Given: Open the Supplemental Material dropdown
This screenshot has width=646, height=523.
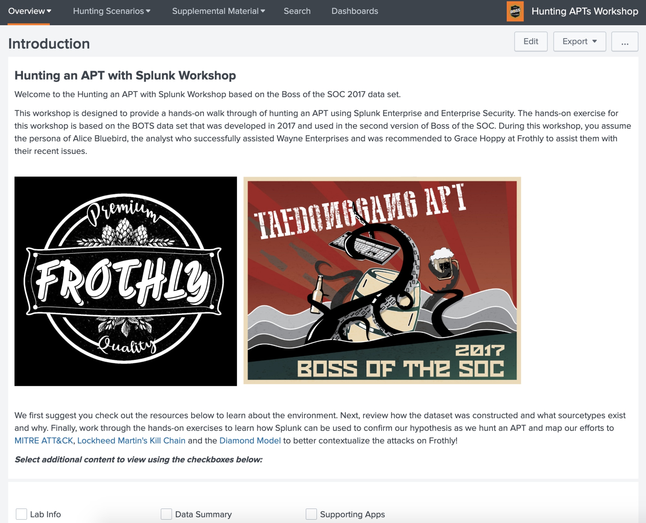Looking at the screenshot, I should tap(218, 11).
